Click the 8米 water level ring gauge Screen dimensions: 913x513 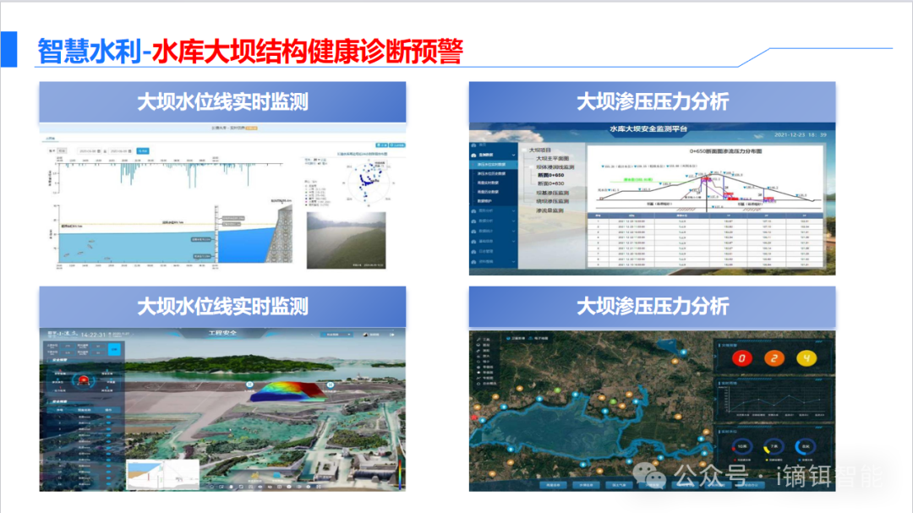pos(806,446)
